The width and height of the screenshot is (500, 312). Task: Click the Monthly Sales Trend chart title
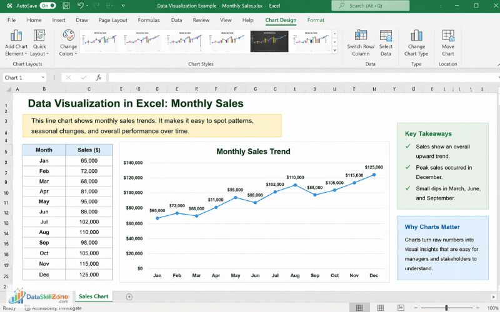click(253, 152)
